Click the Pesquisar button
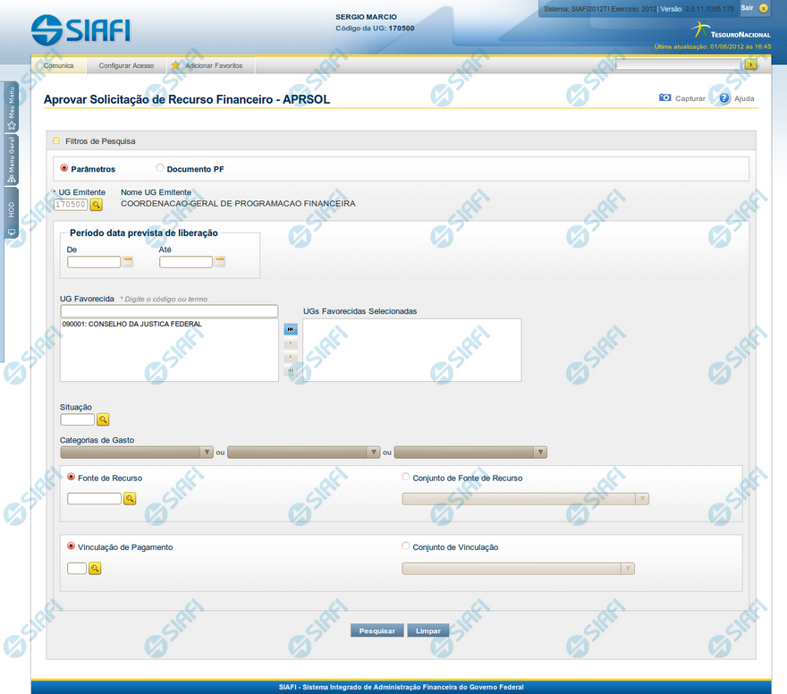Screen dimensions: 787x694 pos(377,631)
